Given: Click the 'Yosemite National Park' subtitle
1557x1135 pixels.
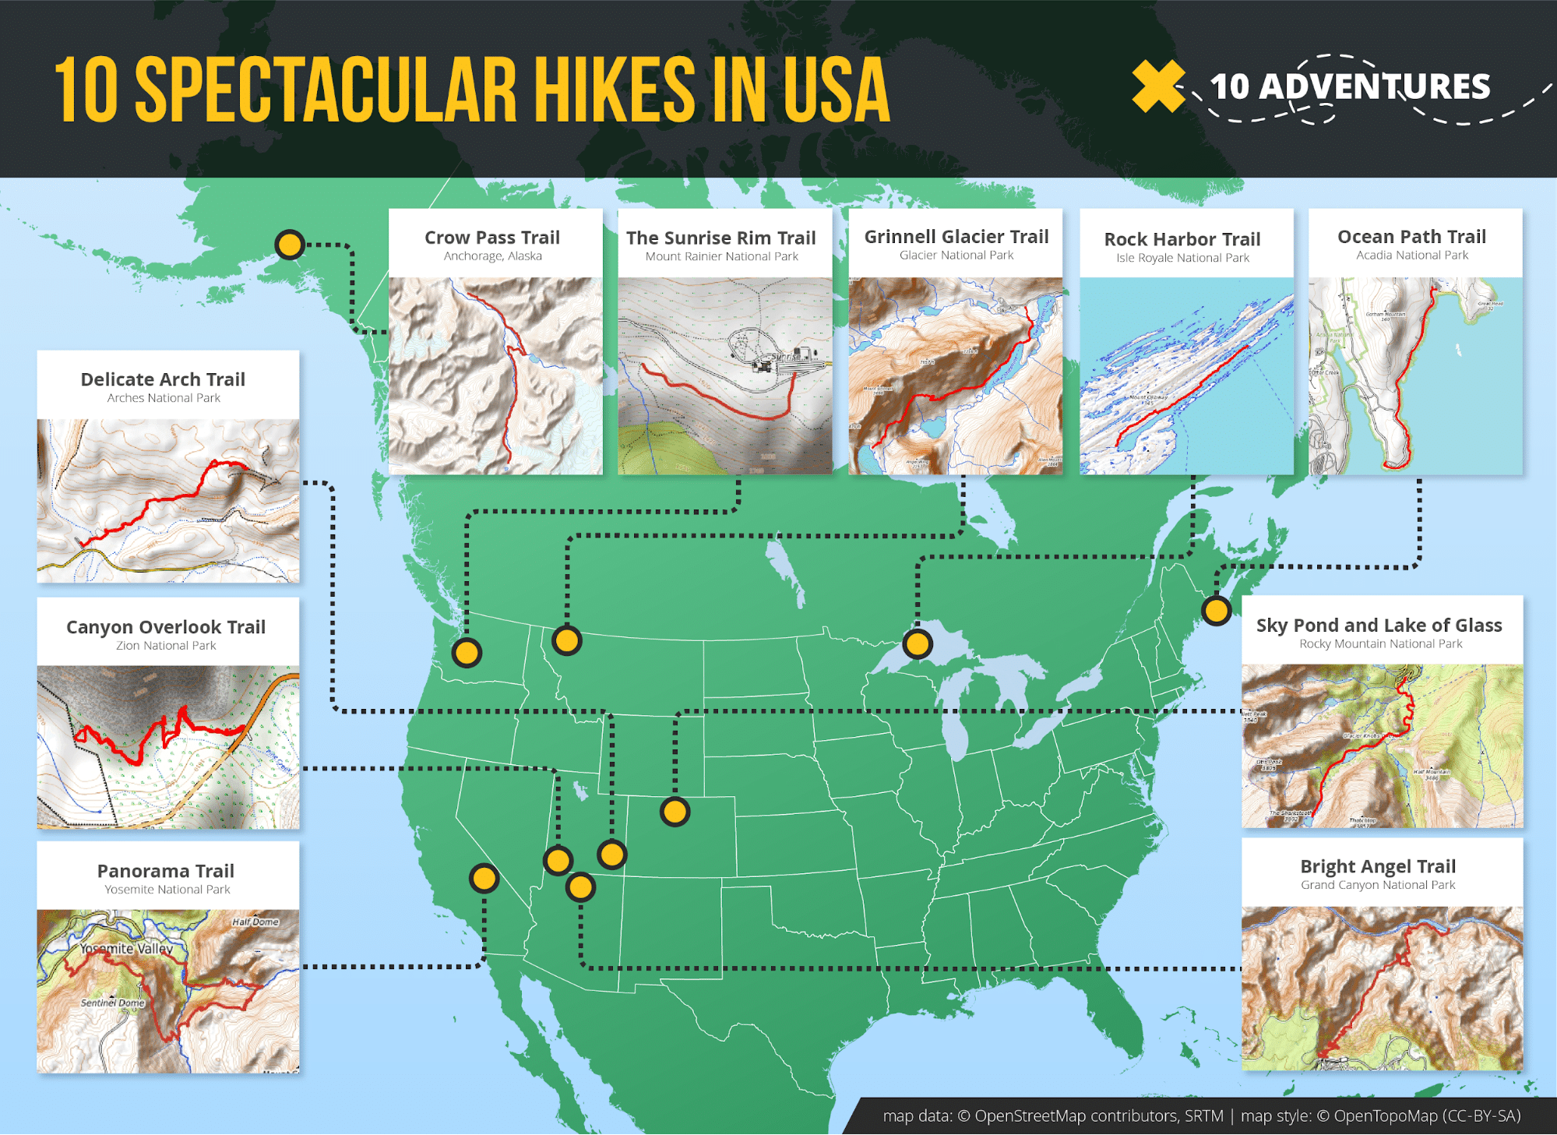Looking at the screenshot, I should click(167, 890).
